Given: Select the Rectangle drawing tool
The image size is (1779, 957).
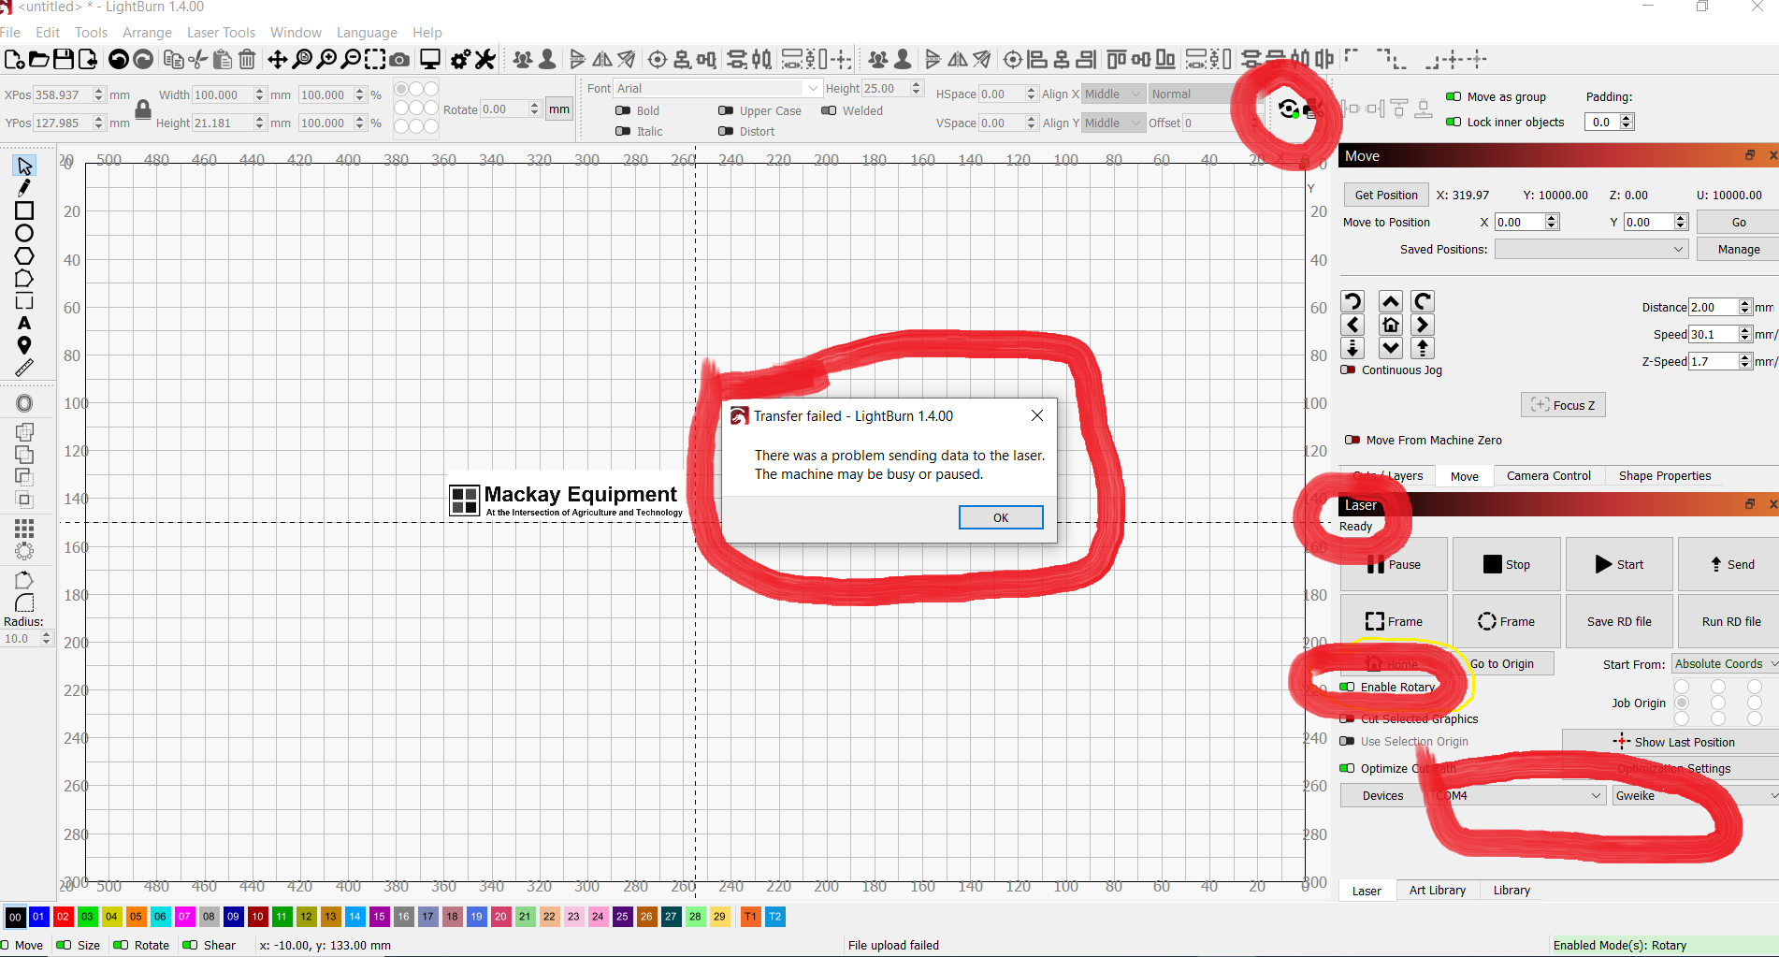Looking at the screenshot, I should click(x=25, y=210).
